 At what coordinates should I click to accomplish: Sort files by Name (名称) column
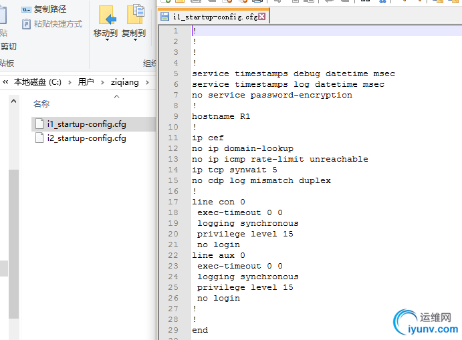tap(41, 104)
